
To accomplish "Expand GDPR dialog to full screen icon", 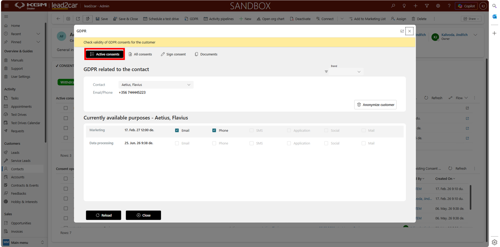I will 402,31.
